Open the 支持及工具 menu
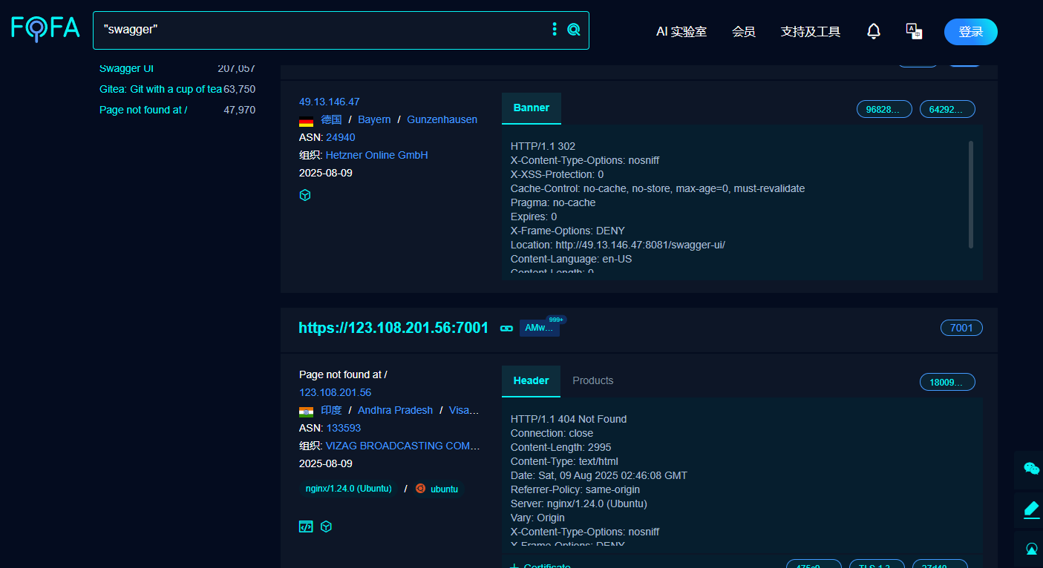Image resolution: width=1043 pixels, height=568 pixels. 811,31
